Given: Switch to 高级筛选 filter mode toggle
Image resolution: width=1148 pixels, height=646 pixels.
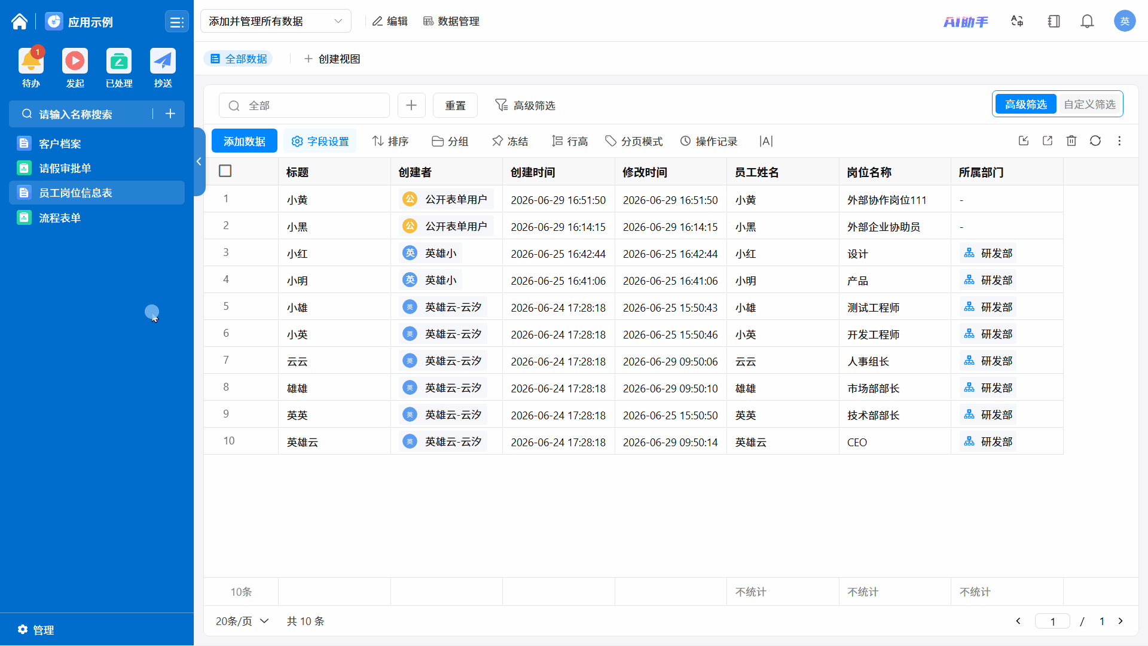Looking at the screenshot, I should [1025, 104].
